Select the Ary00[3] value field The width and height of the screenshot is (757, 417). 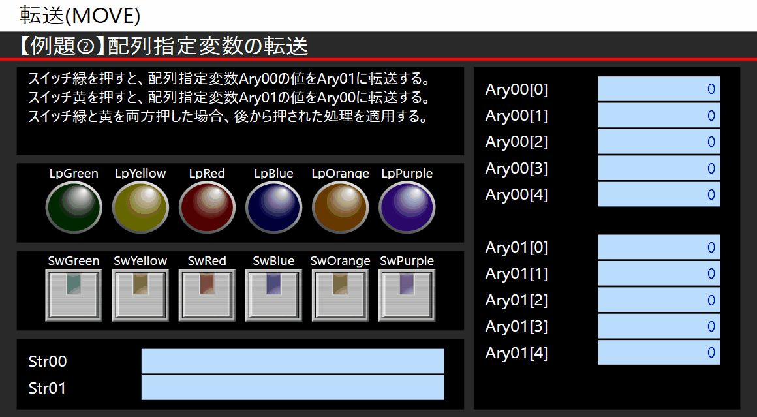point(659,168)
